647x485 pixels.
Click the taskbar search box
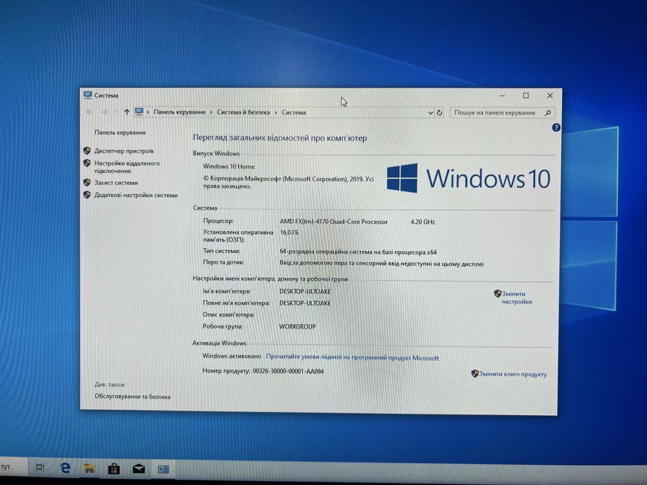coord(14,466)
